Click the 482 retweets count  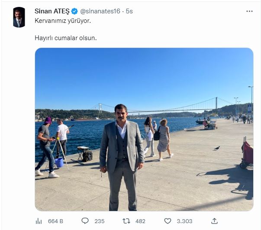pyautogui.click(x=140, y=221)
